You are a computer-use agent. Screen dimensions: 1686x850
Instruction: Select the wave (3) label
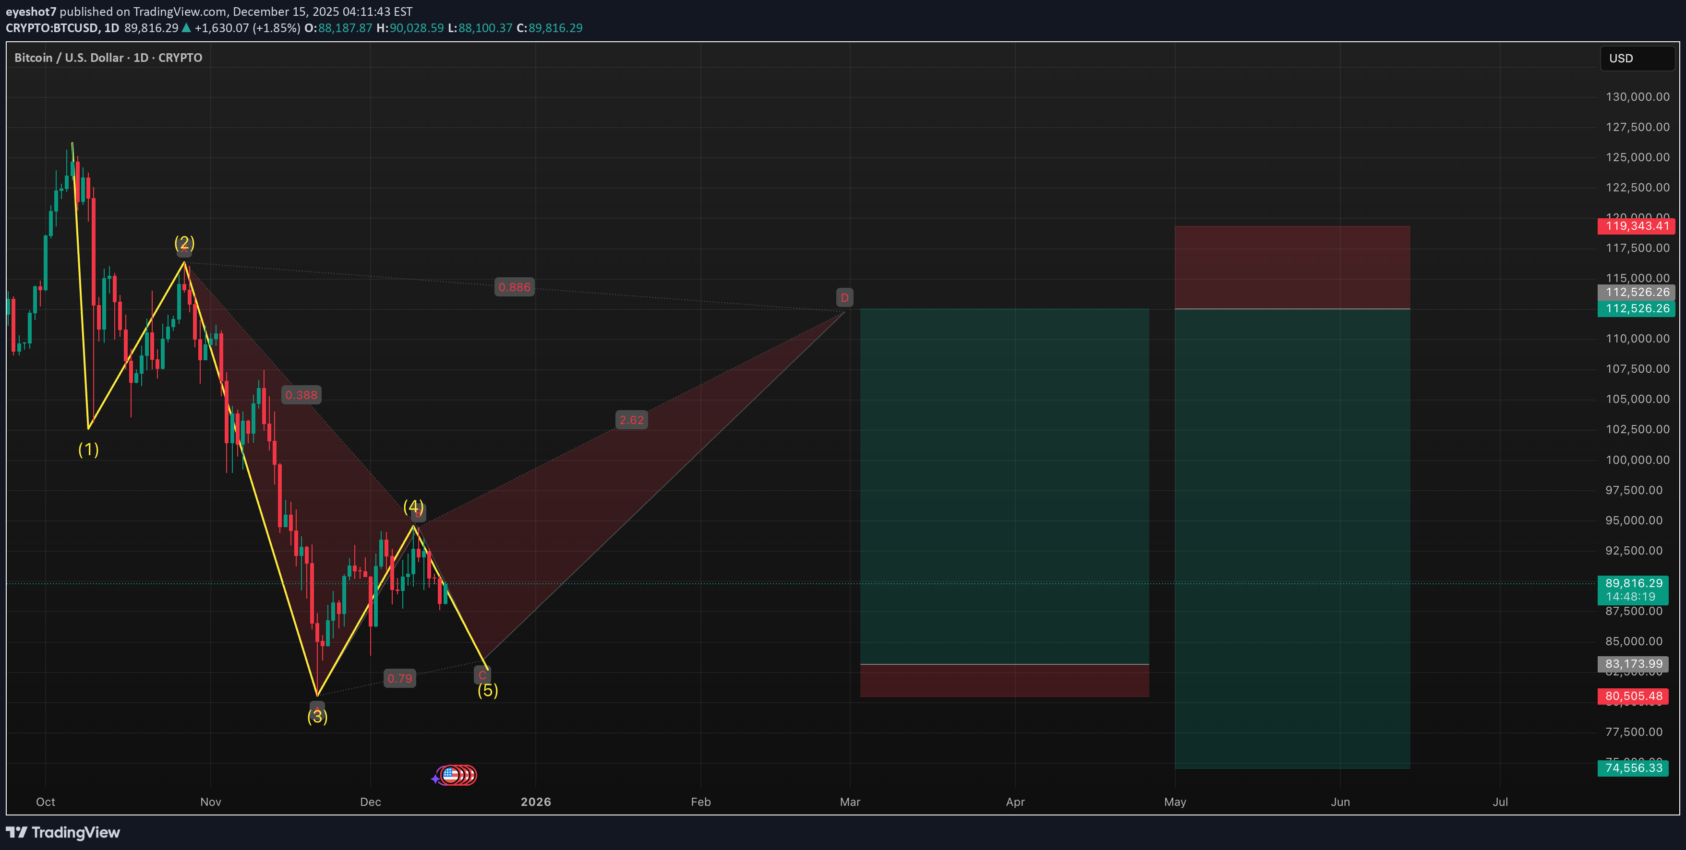pyautogui.click(x=317, y=717)
